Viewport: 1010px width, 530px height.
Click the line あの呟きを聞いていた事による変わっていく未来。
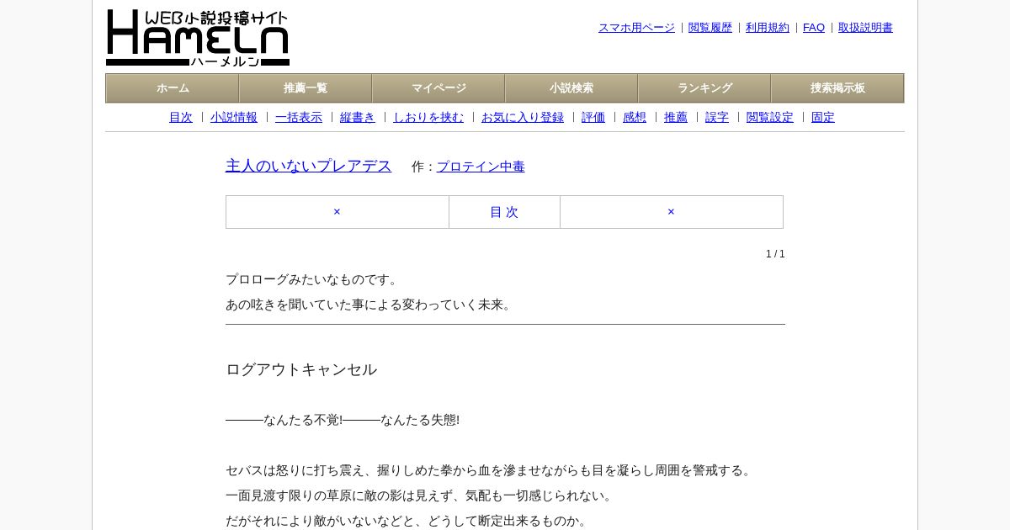370,305
